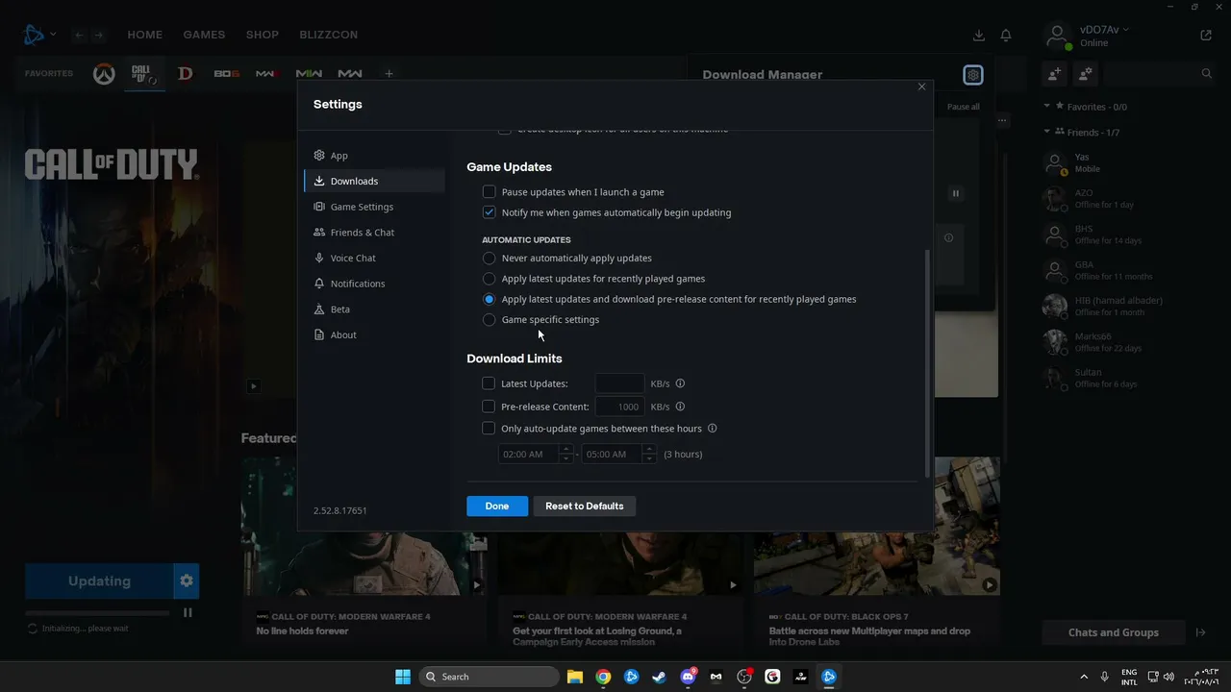The height and width of the screenshot is (692, 1231).
Task: Open File Explorer from the taskbar
Action: tap(575, 677)
